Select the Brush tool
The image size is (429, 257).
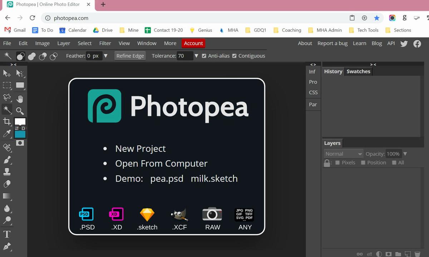(7, 160)
